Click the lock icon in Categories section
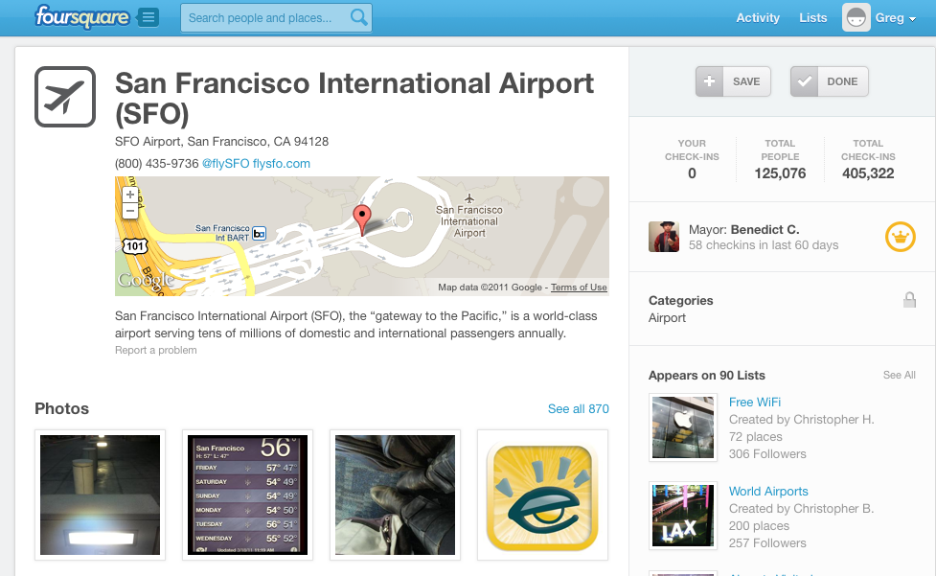This screenshot has height=576, width=936. (x=908, y=300)
